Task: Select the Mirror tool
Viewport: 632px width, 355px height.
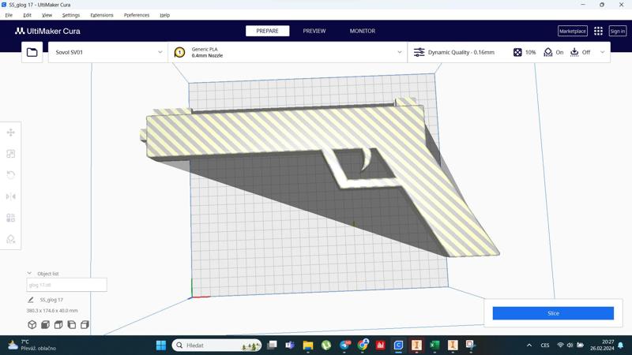Action: [11, 196]
